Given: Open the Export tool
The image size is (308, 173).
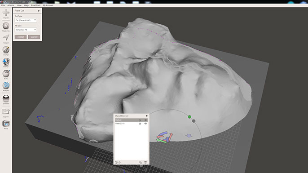Looking at the screenshot, I should tap(6, 113).
